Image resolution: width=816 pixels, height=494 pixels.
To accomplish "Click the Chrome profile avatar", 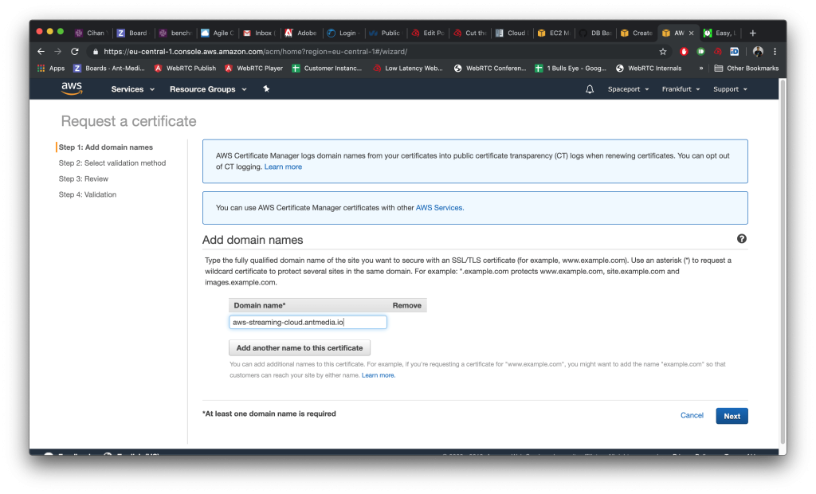I will (x=758, y=52).
